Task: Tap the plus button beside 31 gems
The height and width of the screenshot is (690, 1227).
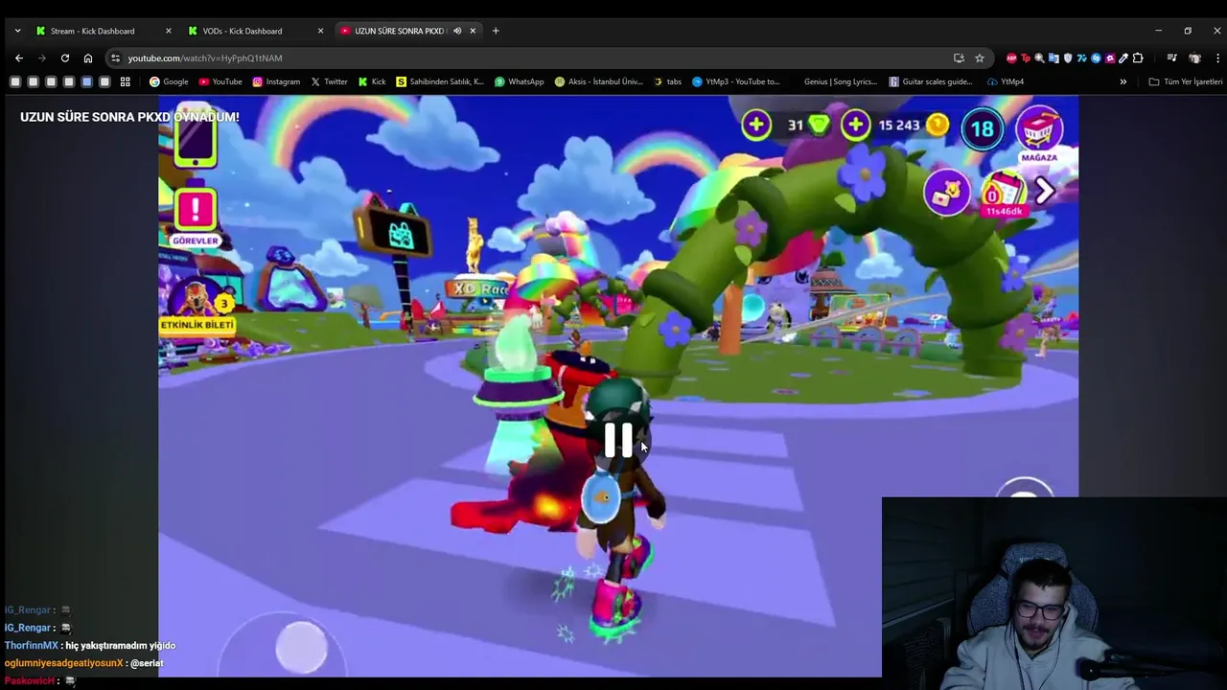Action: point(755,125)
